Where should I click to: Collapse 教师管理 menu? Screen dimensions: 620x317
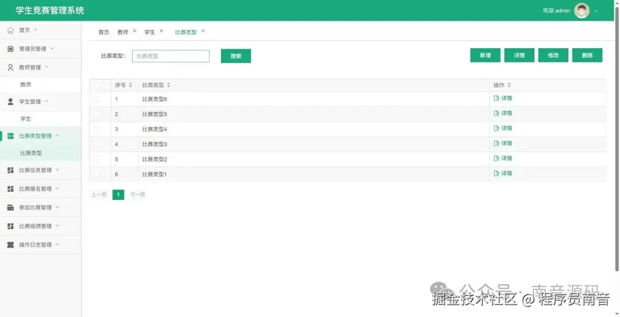point(46,67)
